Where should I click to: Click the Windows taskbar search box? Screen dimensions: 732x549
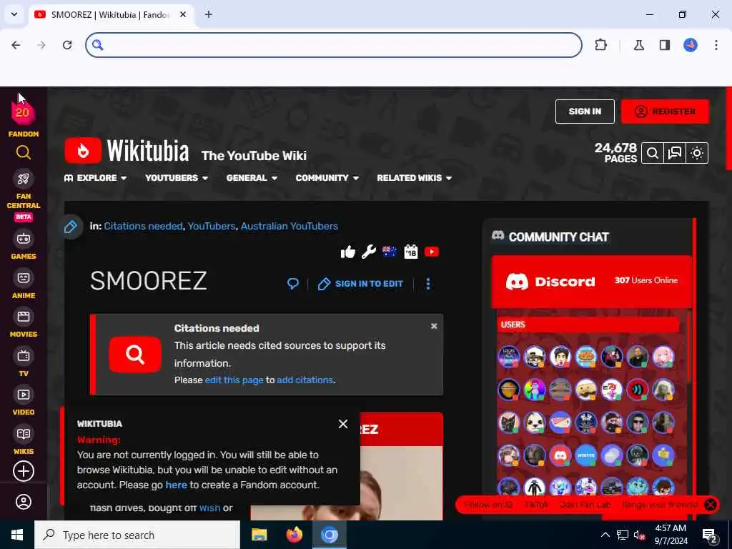tap(137, 535)
